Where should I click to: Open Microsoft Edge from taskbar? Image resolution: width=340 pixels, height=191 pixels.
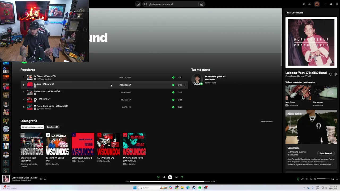(188, 188)
